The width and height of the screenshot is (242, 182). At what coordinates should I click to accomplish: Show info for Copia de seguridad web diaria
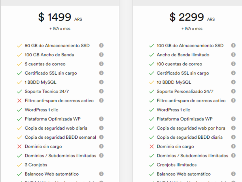tap(101, 128)
